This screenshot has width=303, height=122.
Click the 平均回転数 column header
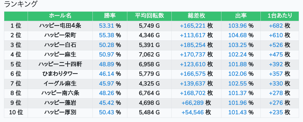tap(149, 16)
